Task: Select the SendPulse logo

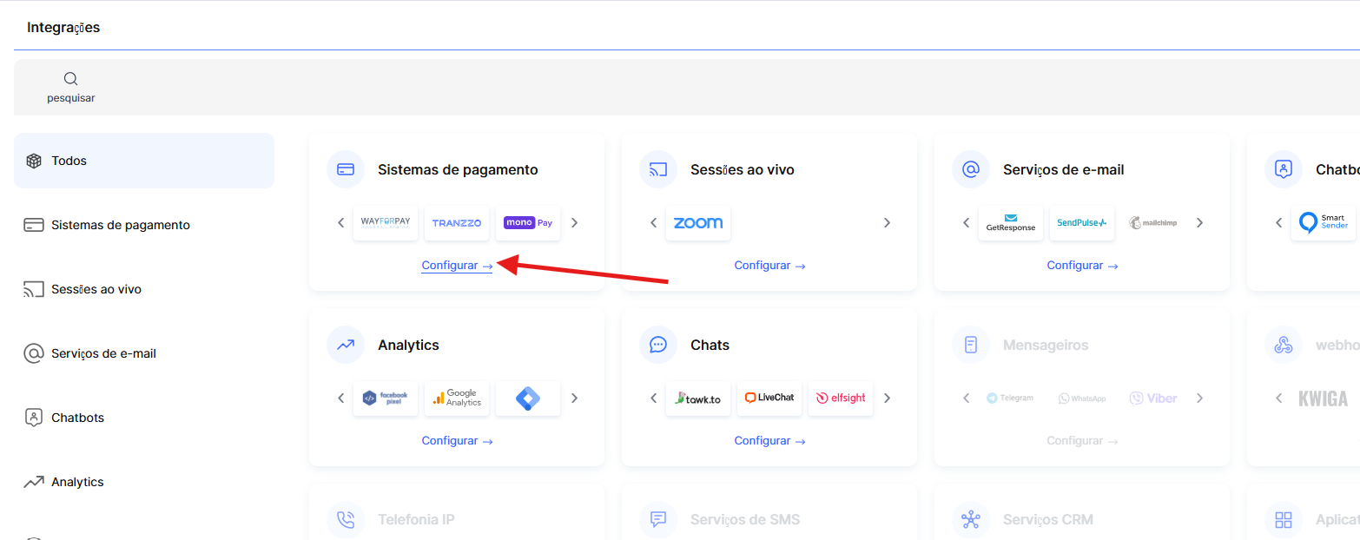Action: pyautogui.click(x=1082, y=223)
